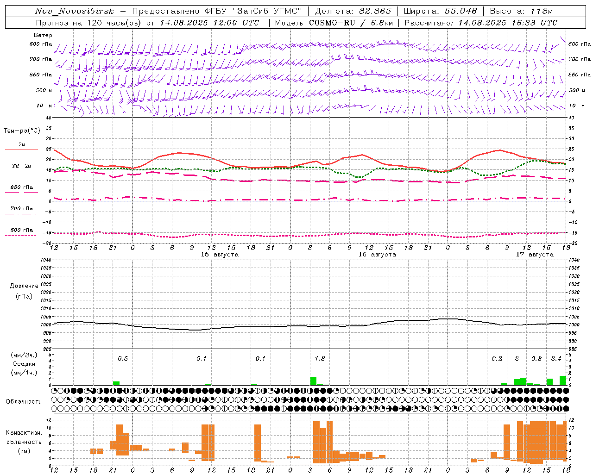The image size is (593, 474).
Task: Click the (мм/1ч.) precipitation unit label
Action: pyautogui.click(x=24, y=373)
